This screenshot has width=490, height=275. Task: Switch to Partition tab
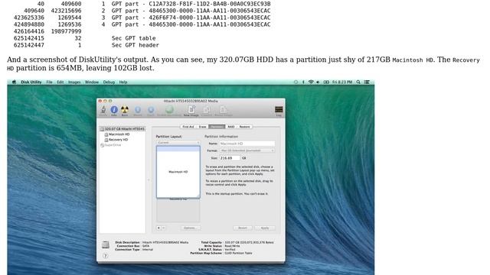tap(217, 127)
